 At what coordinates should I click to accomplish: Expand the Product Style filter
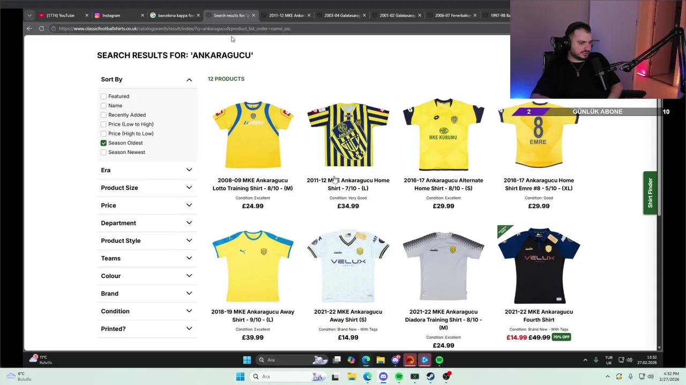[x=146, y=241]
